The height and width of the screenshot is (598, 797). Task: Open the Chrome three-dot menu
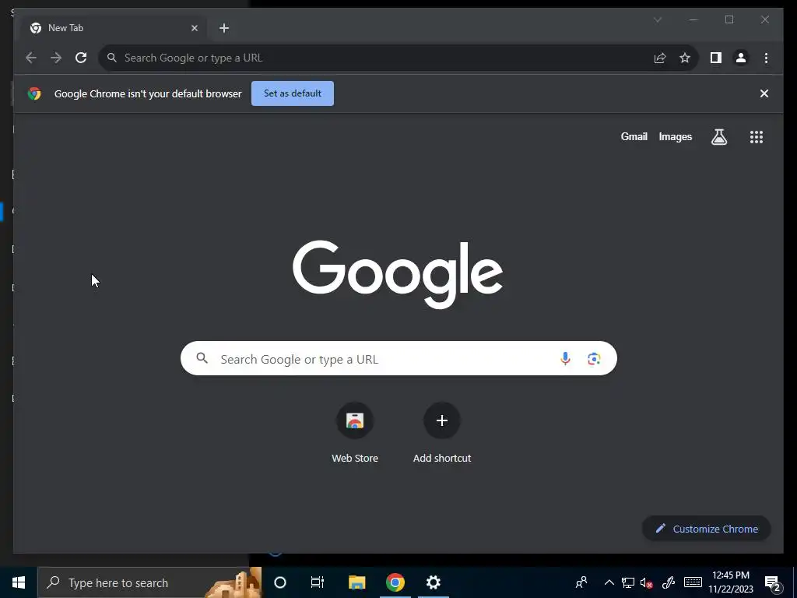766,58
